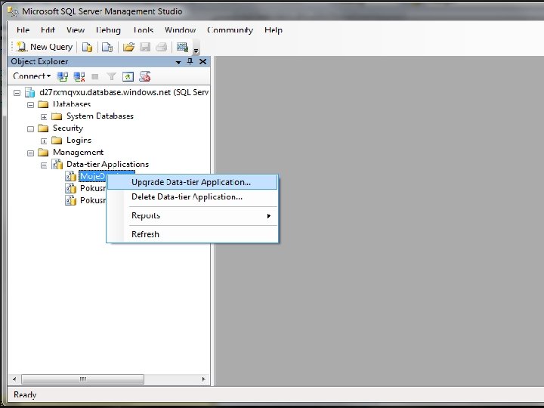Open the File menu

[23, 30]
